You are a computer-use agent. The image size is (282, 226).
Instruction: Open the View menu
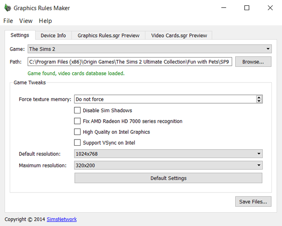tap(26, 21)
